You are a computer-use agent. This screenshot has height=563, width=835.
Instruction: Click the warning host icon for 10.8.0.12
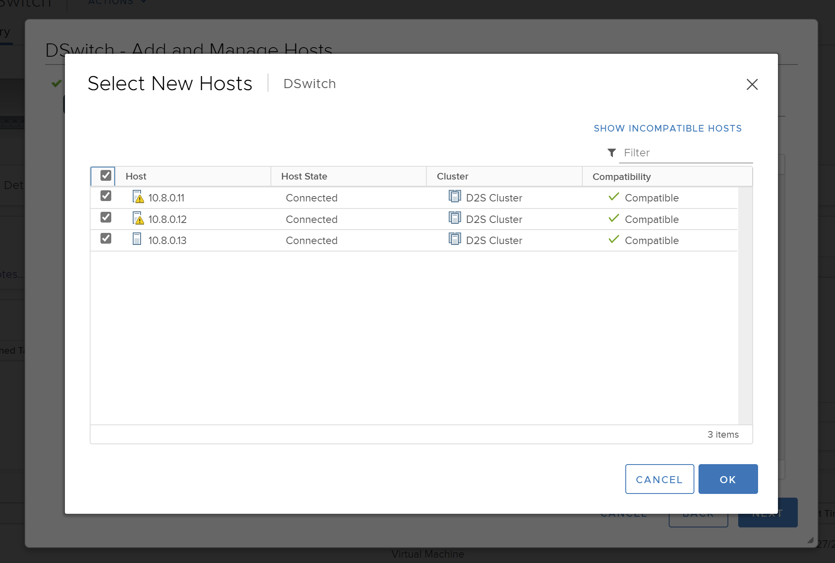click(x=138, y=218)
